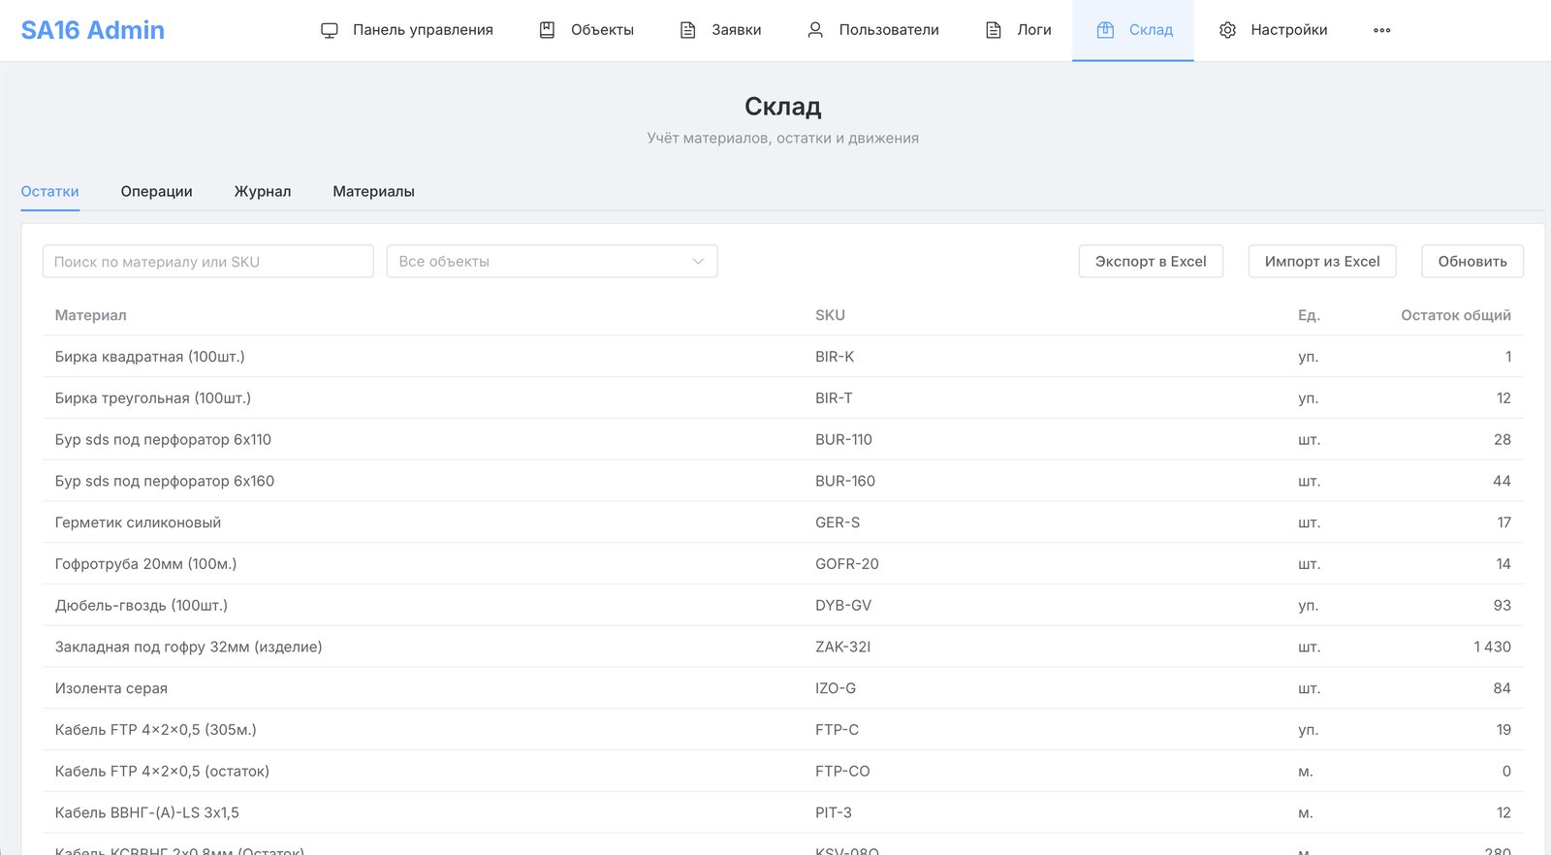Click the Остаток общий column header
The width and height of the screenshot is (1551, 855).
click(x=1456, y=315)
